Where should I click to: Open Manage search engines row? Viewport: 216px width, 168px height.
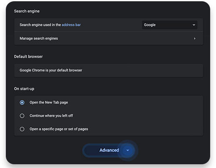[x=108, y=38]
